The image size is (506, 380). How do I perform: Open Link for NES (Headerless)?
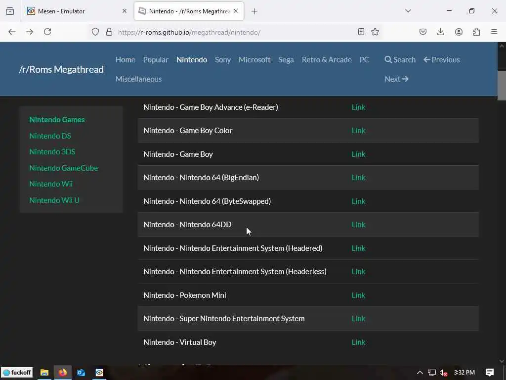[x=358, y=272]
